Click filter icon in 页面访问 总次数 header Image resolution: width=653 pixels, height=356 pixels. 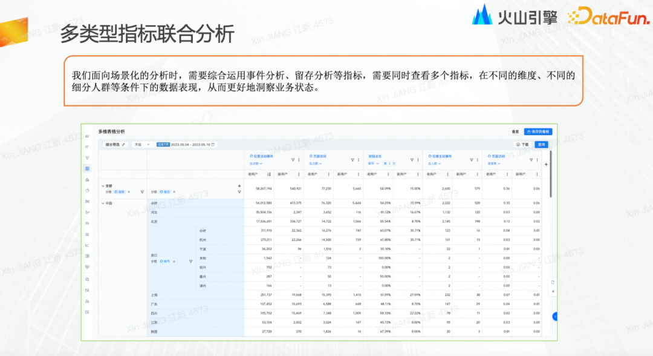(x=352, y=160)
